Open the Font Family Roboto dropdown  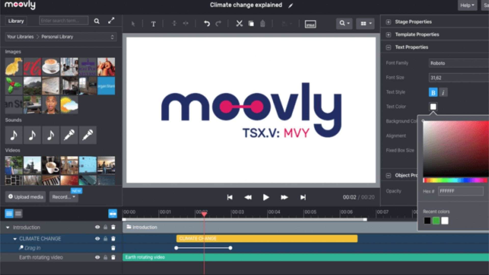(459, 63)
